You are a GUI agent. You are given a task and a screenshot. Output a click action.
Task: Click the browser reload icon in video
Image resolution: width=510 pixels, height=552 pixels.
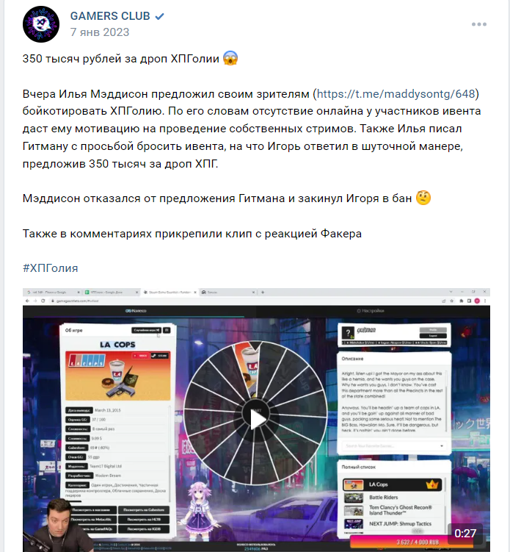[43, 301]
